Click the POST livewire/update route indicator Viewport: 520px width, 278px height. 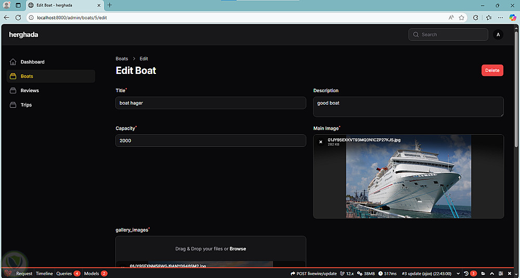click(314, 274)
